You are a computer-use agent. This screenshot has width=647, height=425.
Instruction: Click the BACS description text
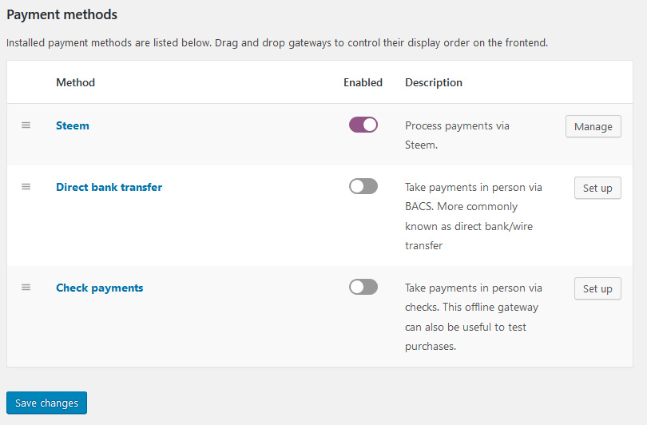click(x=474, y=216)
